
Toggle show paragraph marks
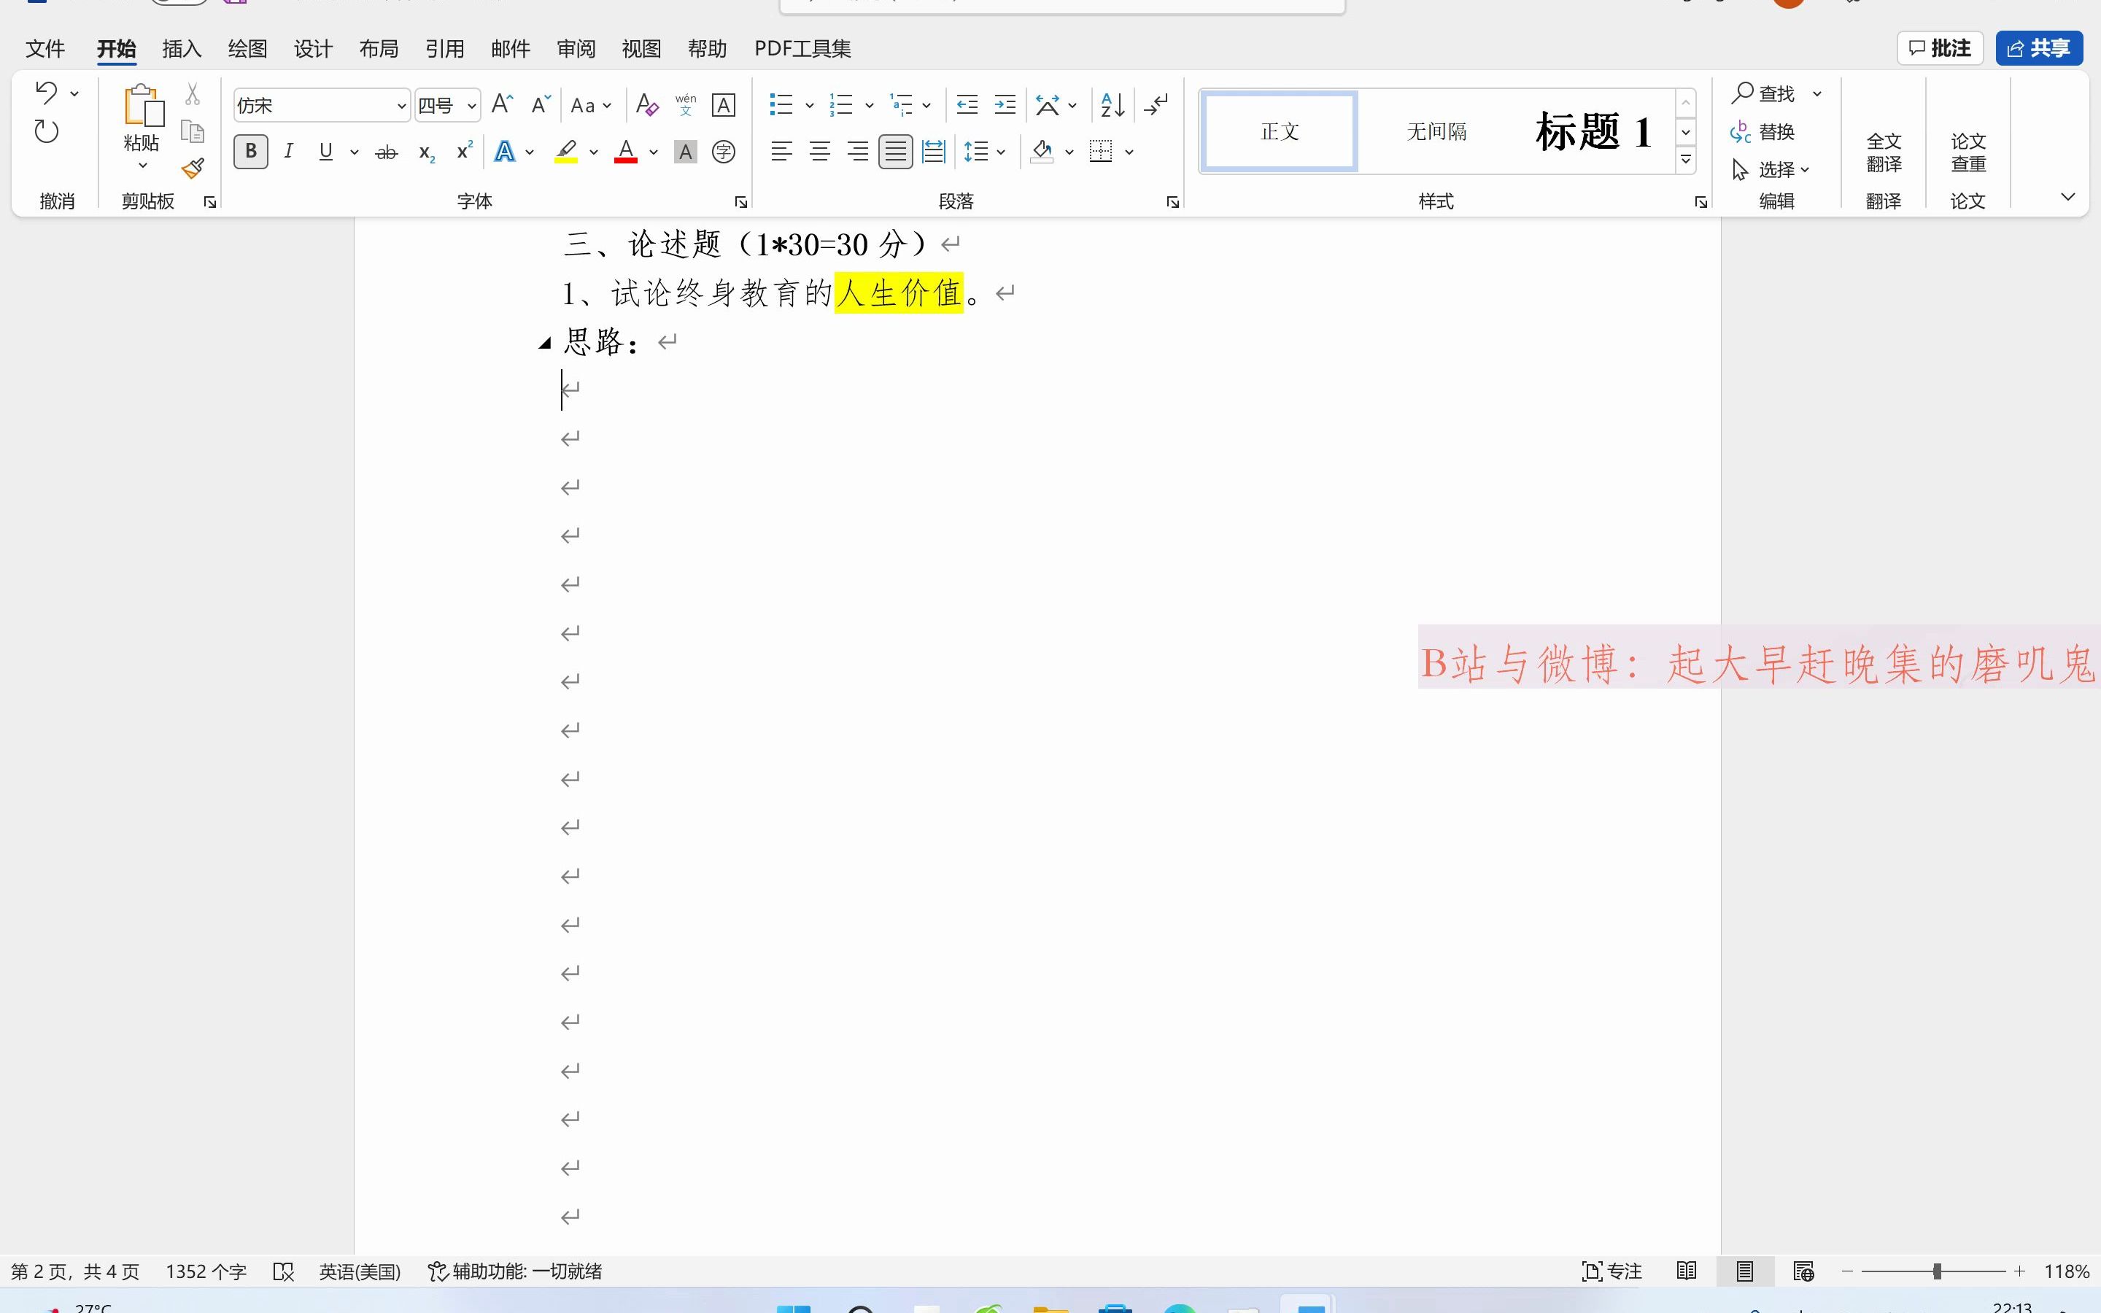pyautogui.click(x=1156, y=105)
